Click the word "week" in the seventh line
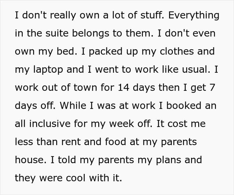 pos(121,124)
